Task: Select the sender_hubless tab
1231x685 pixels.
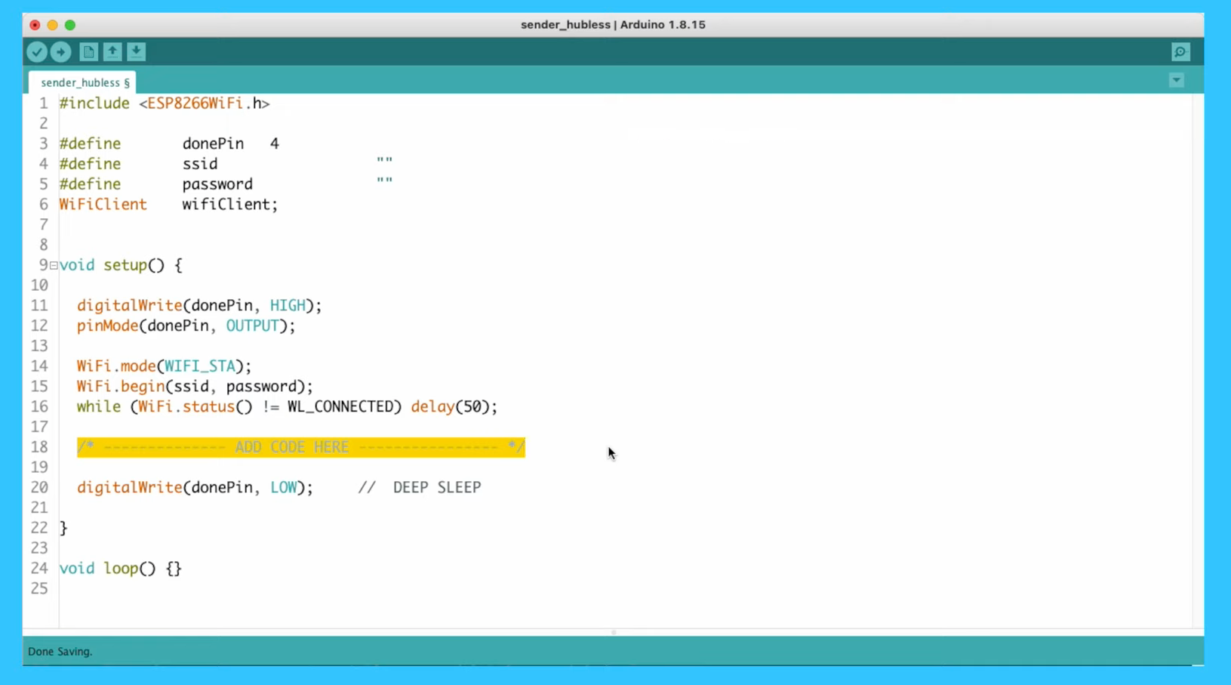Action: [x=82, y=82]
